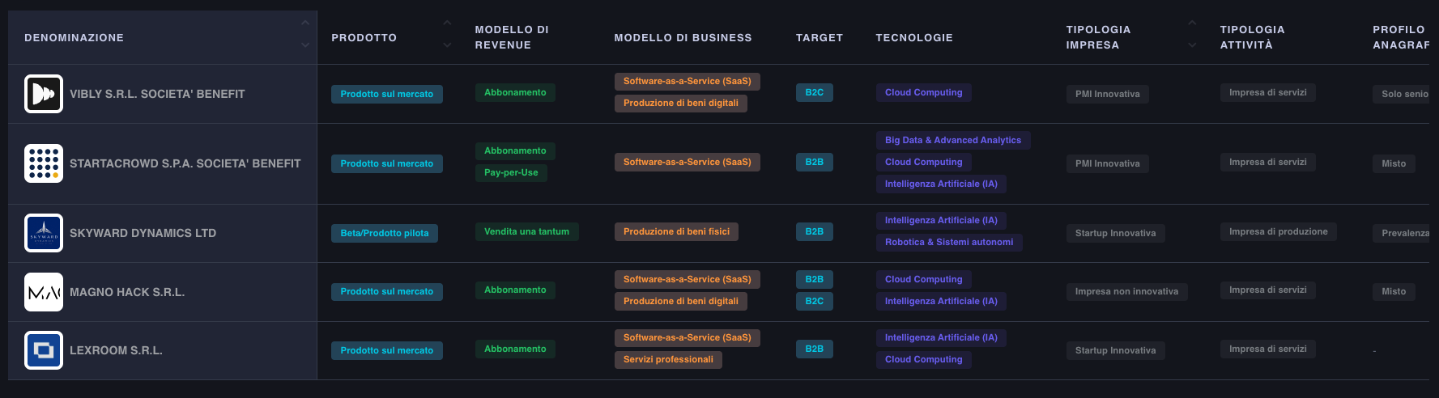Select B2C target tag in MAGNO HACK row

point(815,301)
